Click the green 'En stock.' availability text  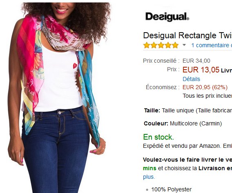tap(158, 137)
